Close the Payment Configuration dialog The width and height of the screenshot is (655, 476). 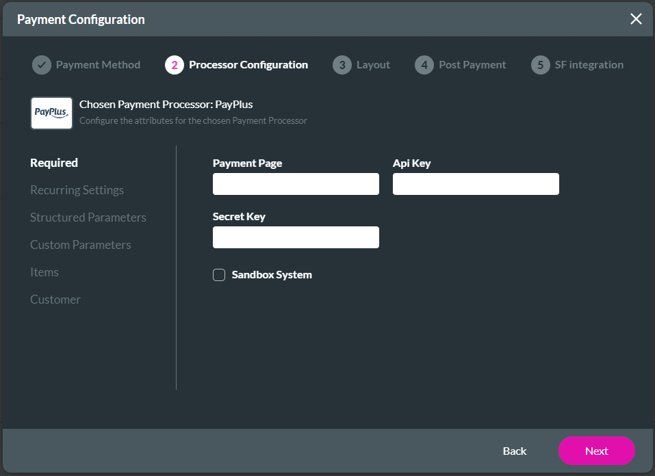pyautogui.click(x=636, y=19)
